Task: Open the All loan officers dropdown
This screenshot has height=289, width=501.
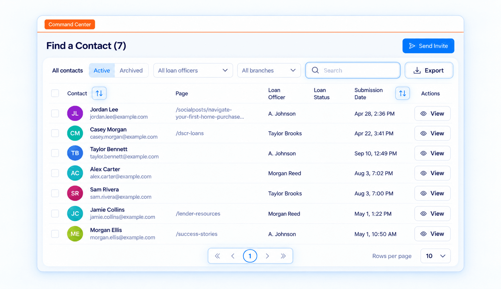Action: (x=193, y=70)
